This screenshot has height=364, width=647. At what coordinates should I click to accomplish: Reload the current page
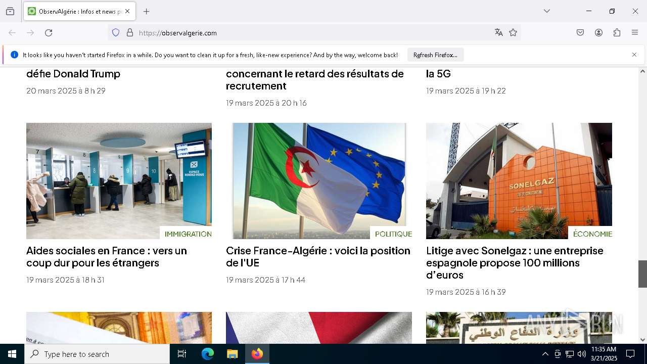49,33
